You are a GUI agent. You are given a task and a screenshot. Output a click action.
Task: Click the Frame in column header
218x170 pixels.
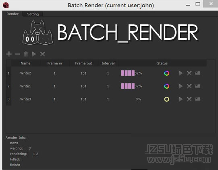coord(55,63)
